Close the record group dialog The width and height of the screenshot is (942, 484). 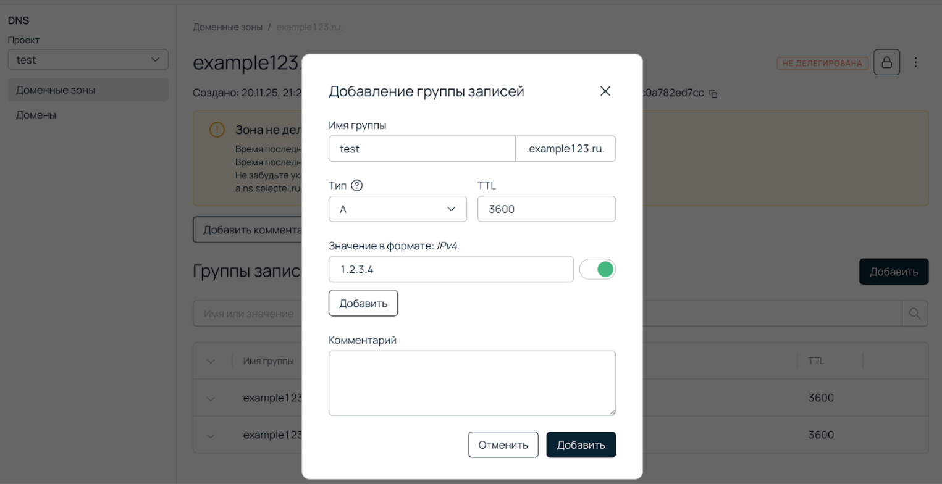point(605,91)
